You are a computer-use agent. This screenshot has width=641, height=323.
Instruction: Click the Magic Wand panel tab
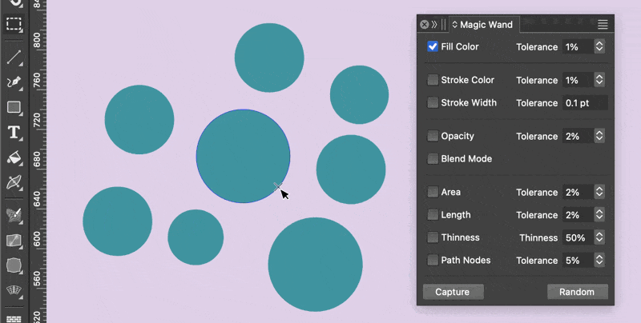[486, 25]
